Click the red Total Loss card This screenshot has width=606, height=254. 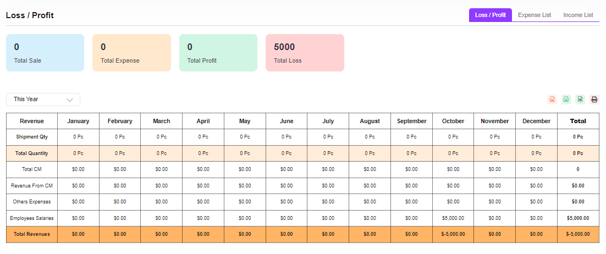pyautogui.click(x=305, y=53)
